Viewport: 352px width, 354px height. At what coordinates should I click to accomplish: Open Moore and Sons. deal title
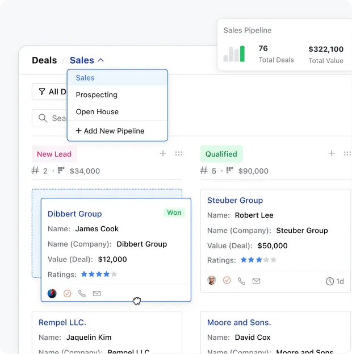[239, 322]
